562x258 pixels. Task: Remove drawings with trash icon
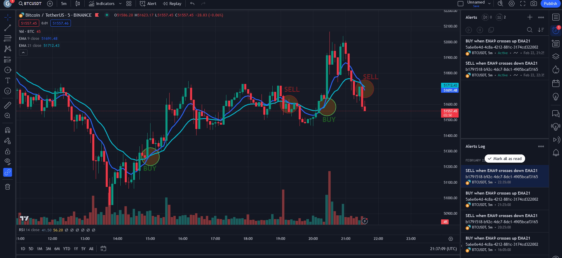[8, 187]
